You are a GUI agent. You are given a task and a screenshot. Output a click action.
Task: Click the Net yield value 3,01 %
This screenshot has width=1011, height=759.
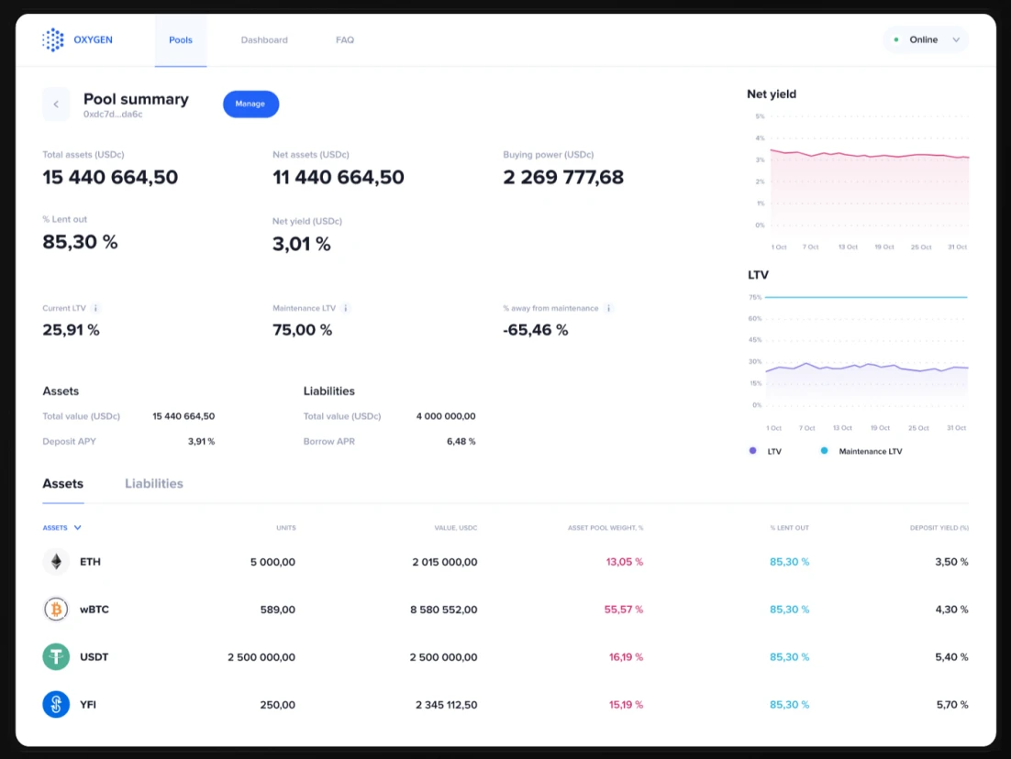coord(302,244)
